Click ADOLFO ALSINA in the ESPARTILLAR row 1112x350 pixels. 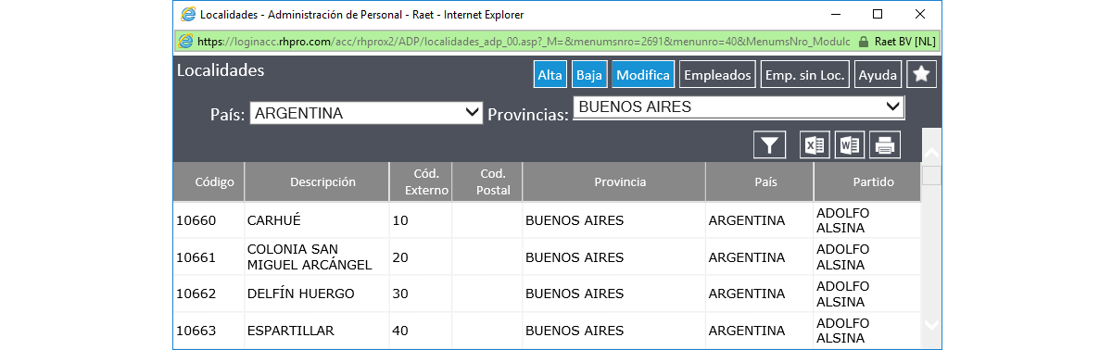pos(842,331)
